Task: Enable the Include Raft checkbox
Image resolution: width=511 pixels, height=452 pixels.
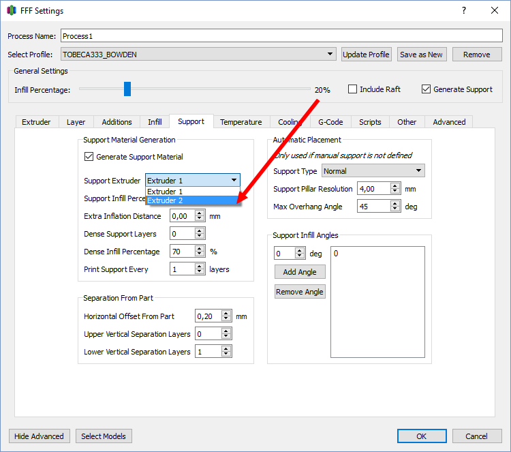Action: 353,89
